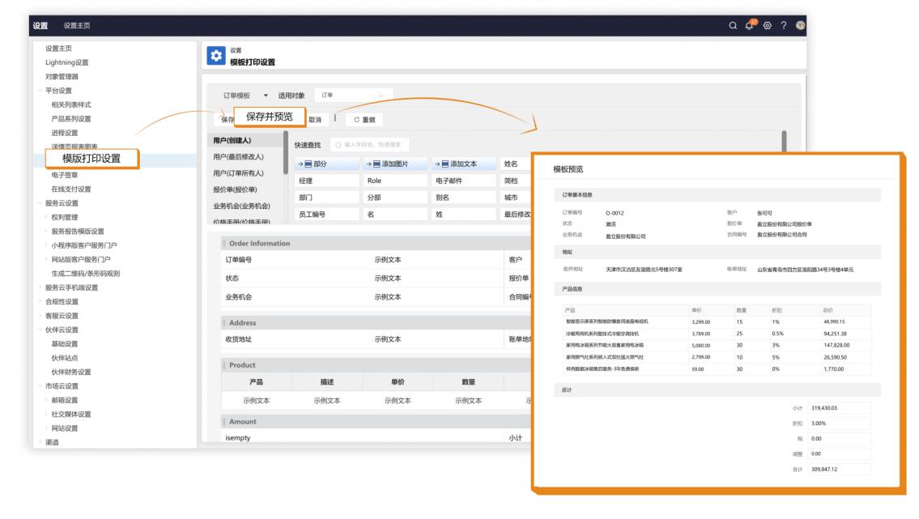Click the 取消 cancel button
This screenshot has width=919, height=519.
[314, 120]
